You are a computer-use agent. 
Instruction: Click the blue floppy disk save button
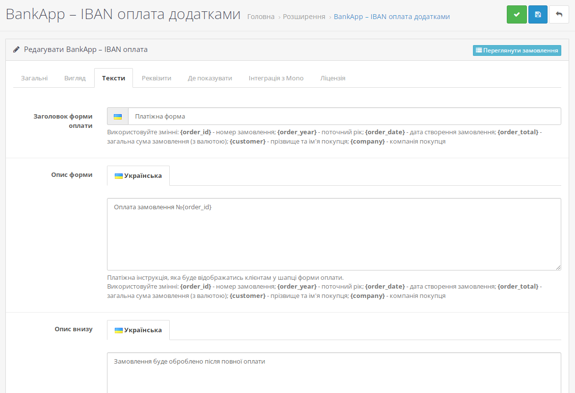[x=538, y=15]
